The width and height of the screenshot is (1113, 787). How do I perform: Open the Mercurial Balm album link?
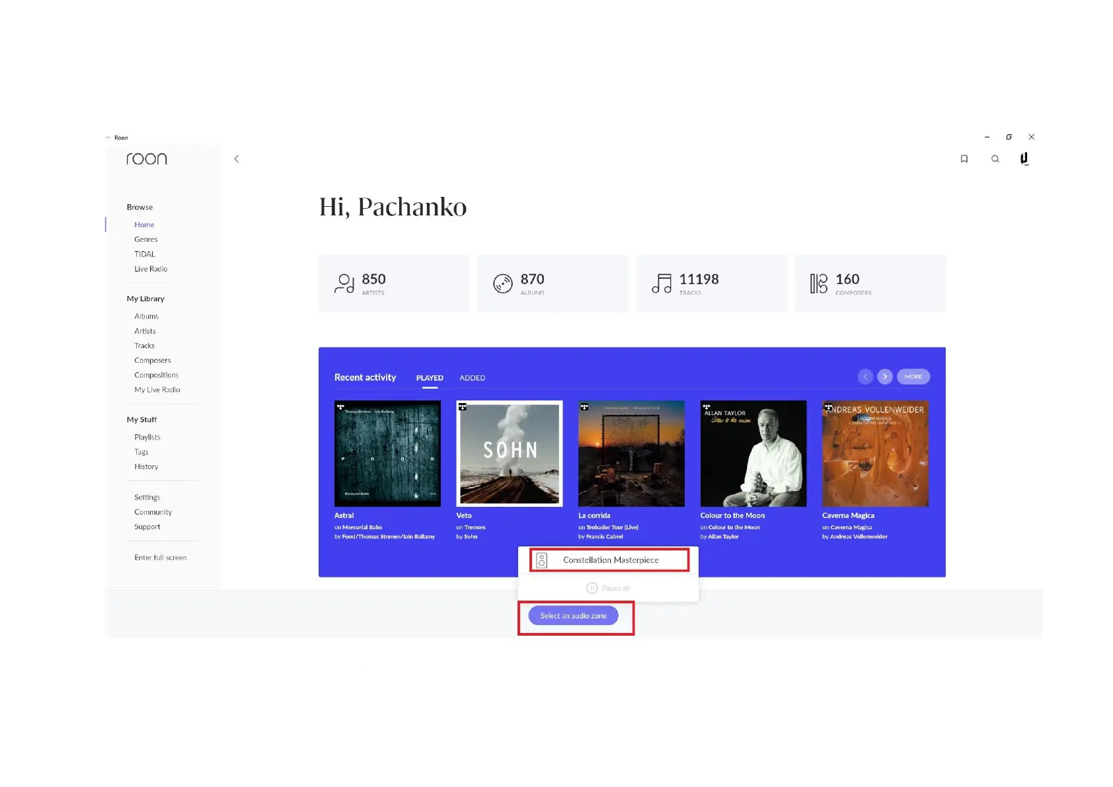click(362, 528)
